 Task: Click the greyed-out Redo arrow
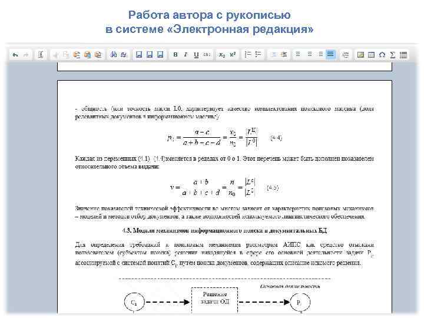point(26,55)
